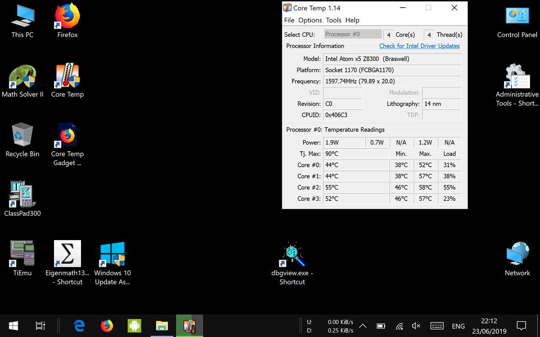This screenshot has height=337, width=540.
Task: Open the Action Center notifications
Action: point(521,326)
